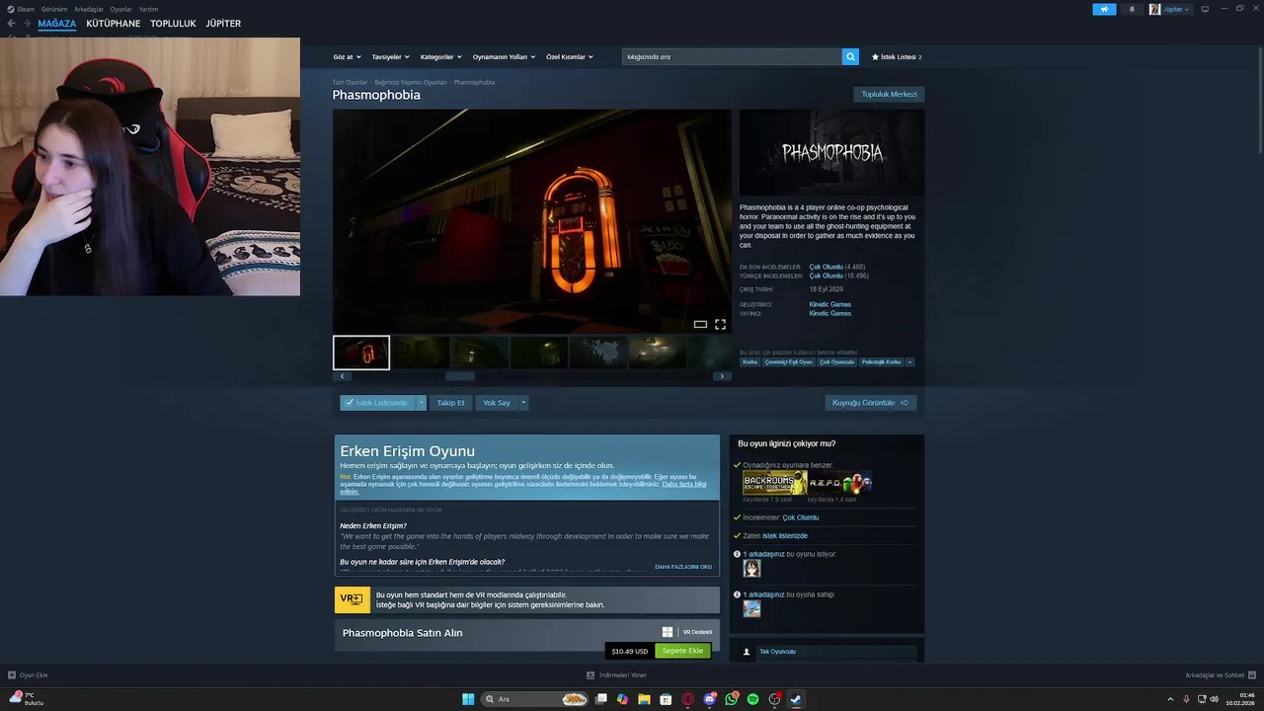The image size is (1264, 711).
Task: Open File Explorer from the taskbar
Action: click(644, 699)
